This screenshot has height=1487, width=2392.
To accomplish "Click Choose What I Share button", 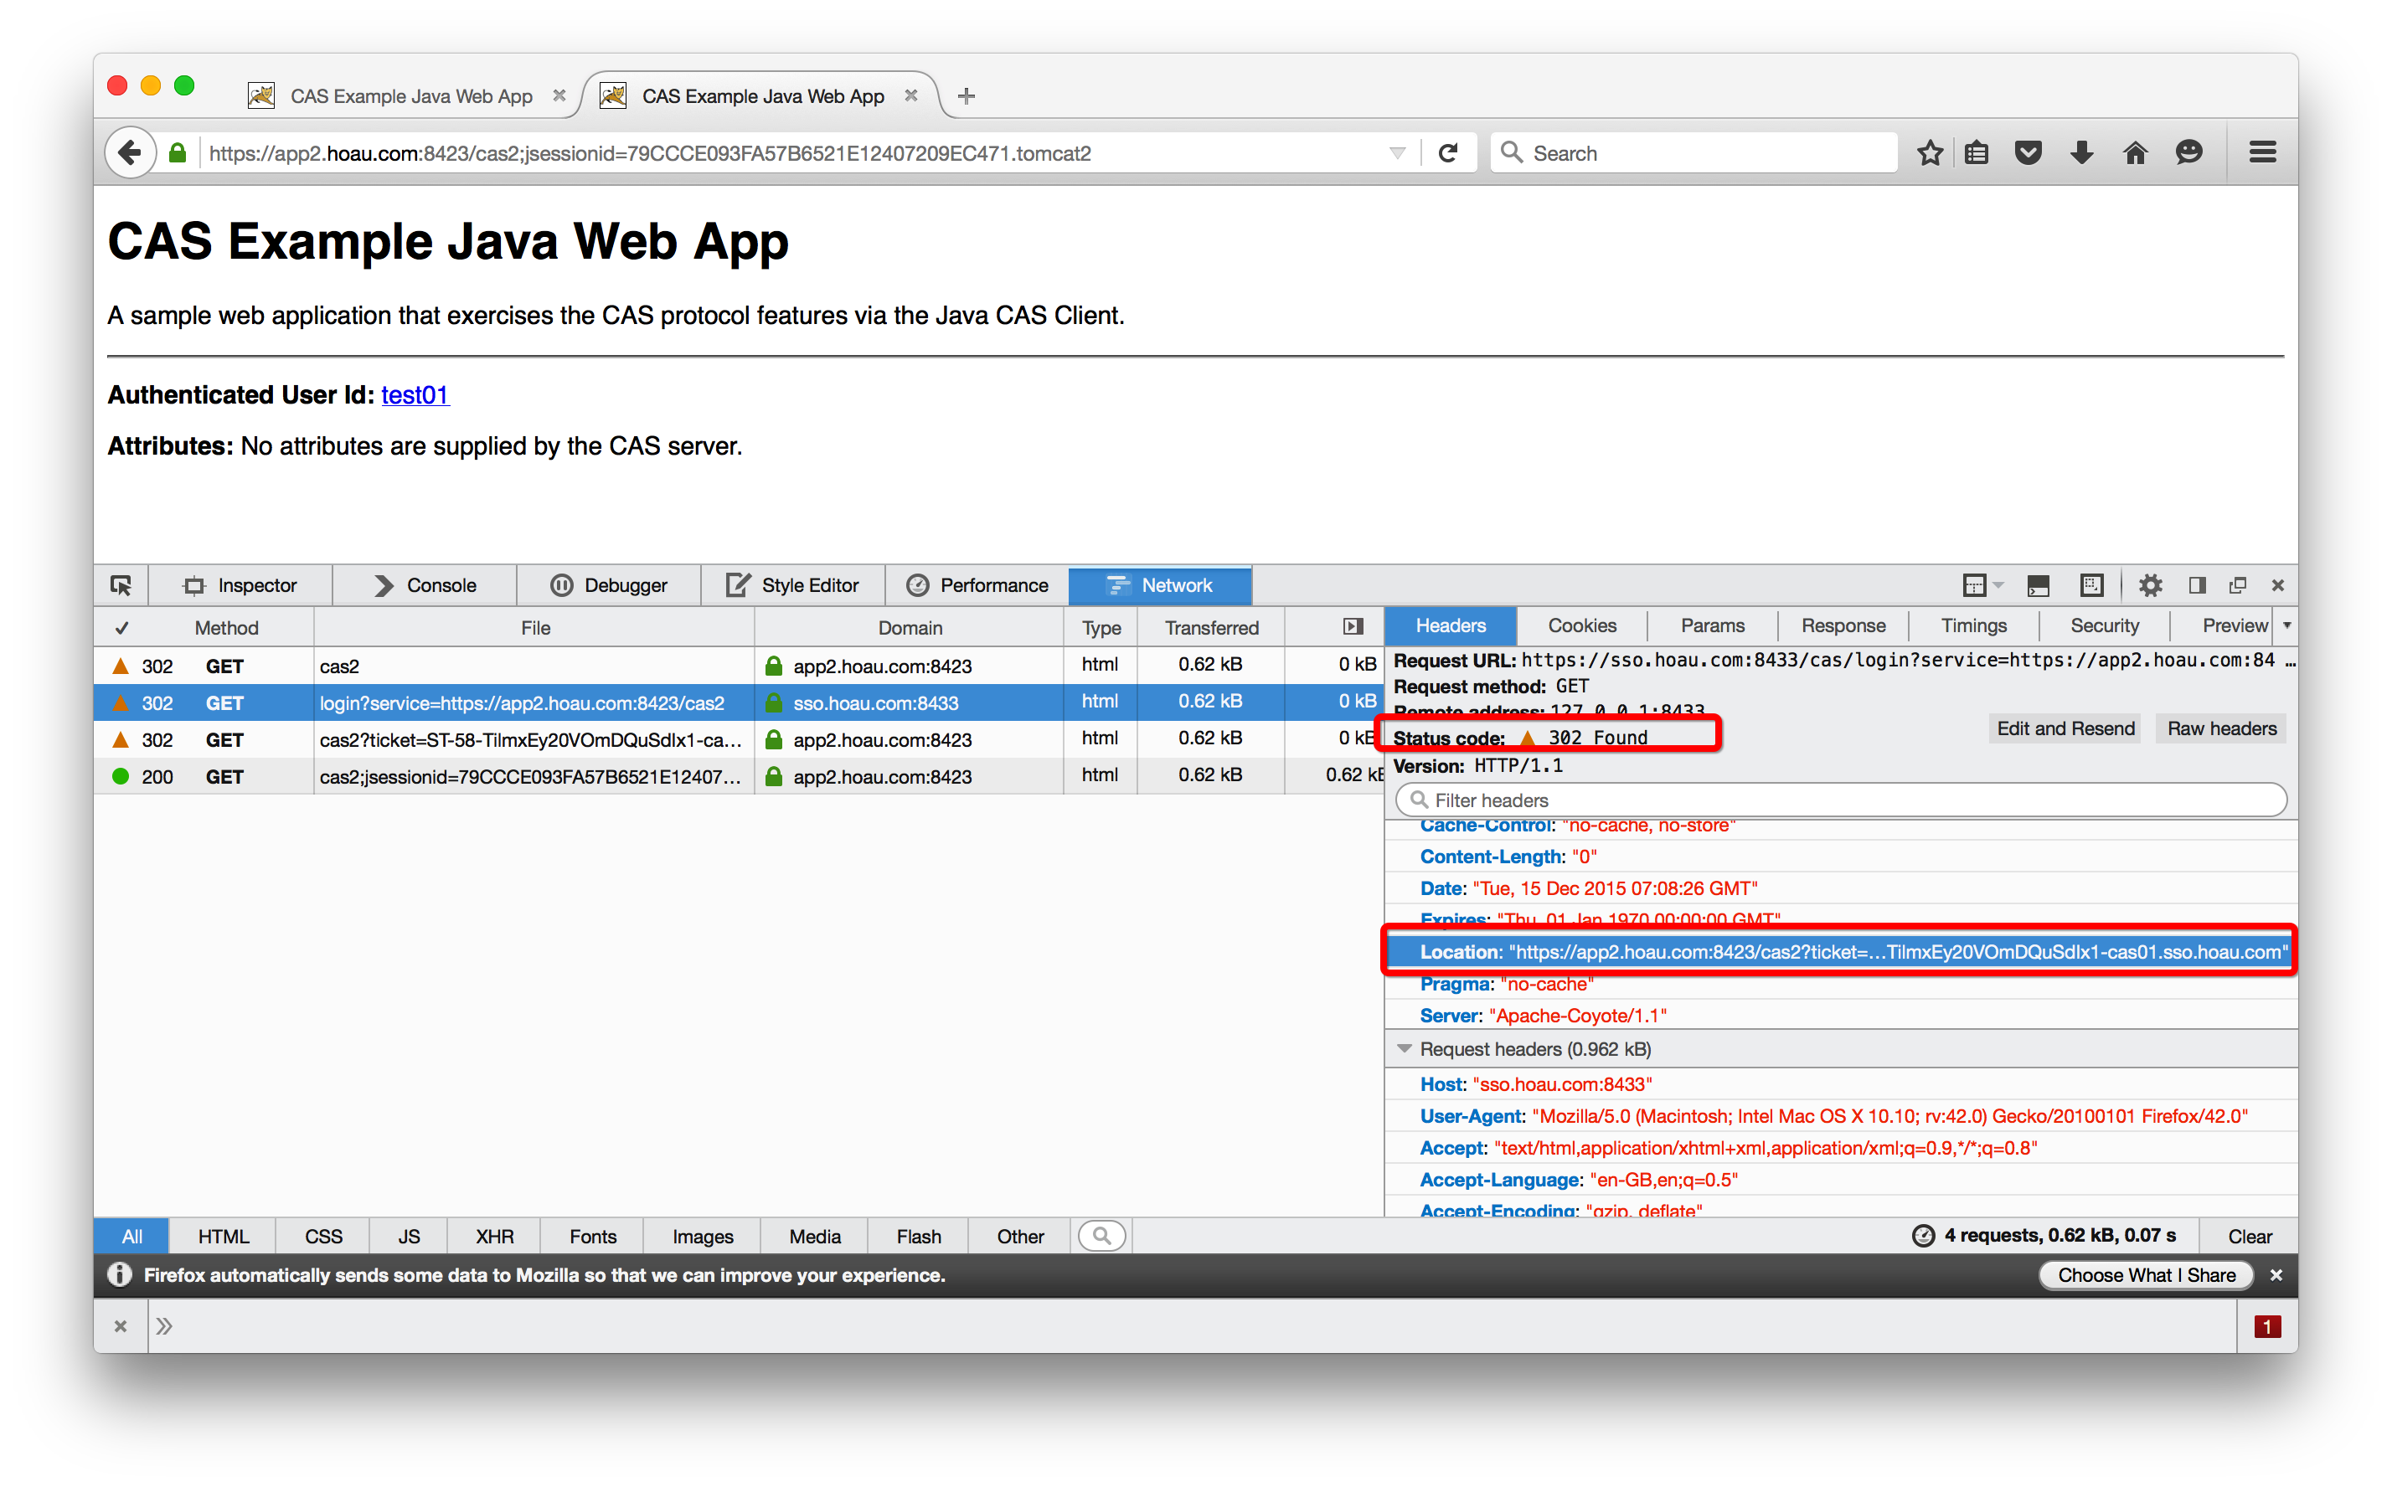I will [x=2146, y=1274].
